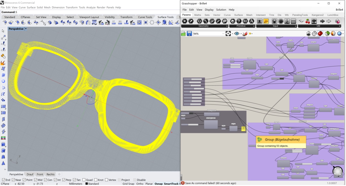346x186 pixels.
Task: Select the highlighted orange input component icon
Action: pyautogui.click(x=266, y=21)
